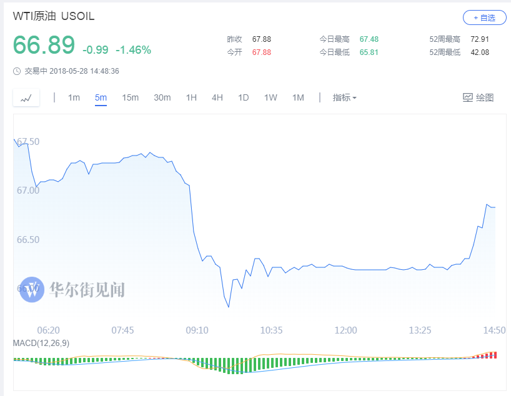Image resolution: width=511 pixels, height=396 pixels.
Task: Select the 5m timeframe tab
Action: (x=101, y=97)
